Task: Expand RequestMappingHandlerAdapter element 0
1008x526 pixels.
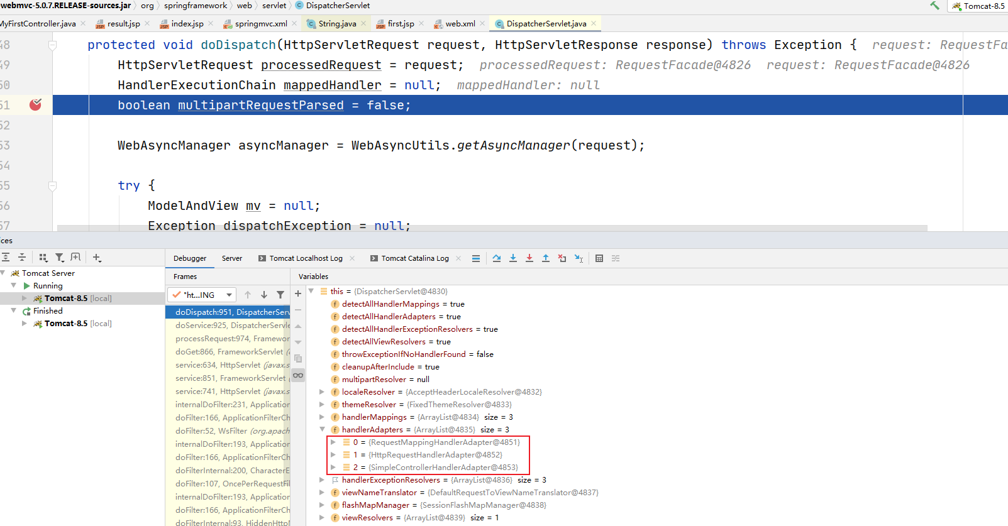Action: [x=333, y=442]
